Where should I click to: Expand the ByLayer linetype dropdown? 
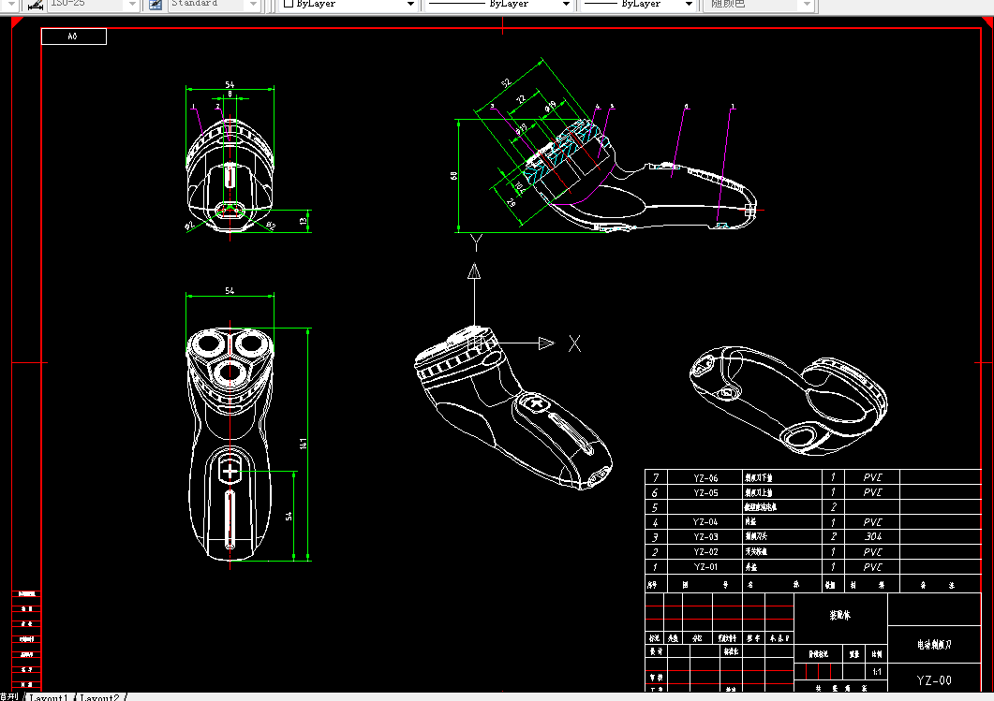(x=566, y=5)
